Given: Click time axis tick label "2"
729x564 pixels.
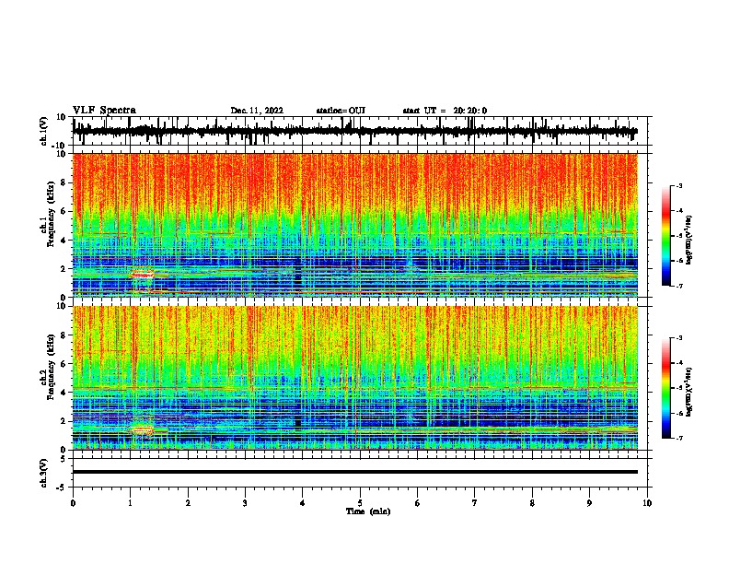Looking at the screenshot, I should [188, 503].
